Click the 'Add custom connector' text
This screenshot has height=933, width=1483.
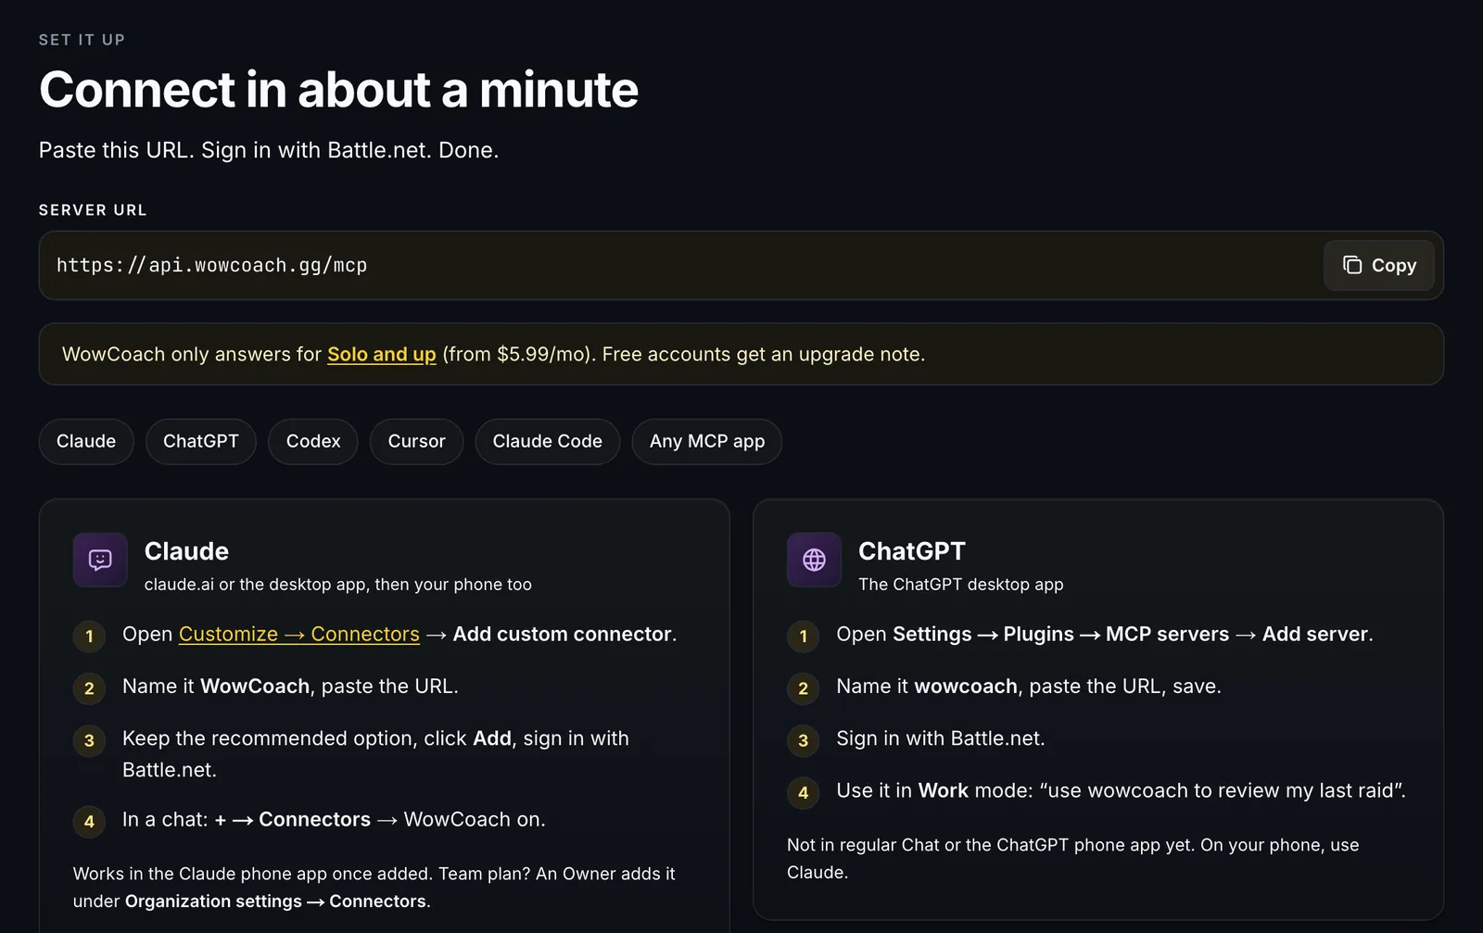[563, 634]
